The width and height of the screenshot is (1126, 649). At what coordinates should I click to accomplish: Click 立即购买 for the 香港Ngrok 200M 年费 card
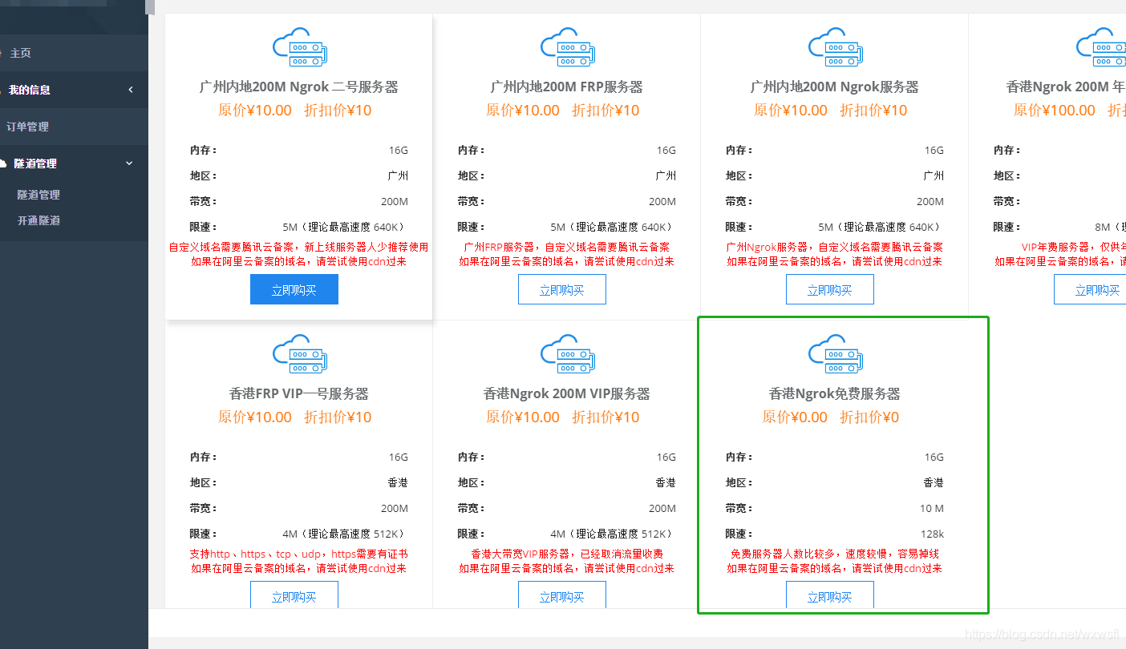click(x=1090, y=290)
